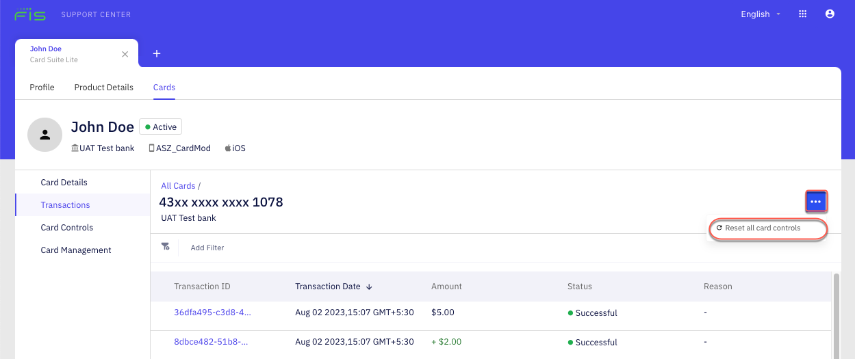Switch to the Profile tab
The width and height of the screenshot is (855, 359).
click(x=42, y=88)
